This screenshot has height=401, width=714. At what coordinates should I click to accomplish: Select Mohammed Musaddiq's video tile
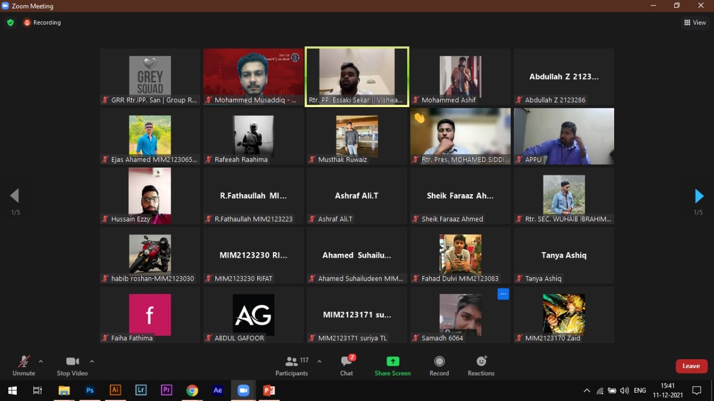(x=253, y=76)
